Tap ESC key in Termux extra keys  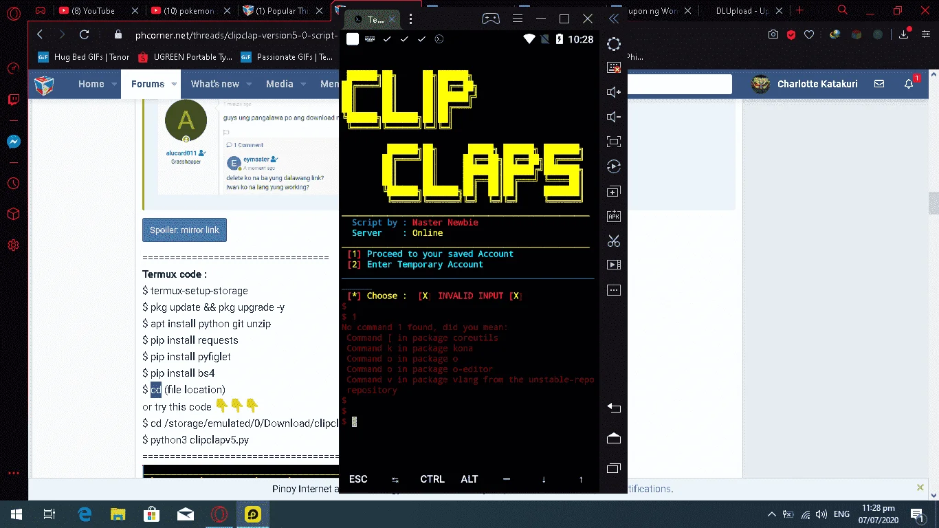coord(358,479)
